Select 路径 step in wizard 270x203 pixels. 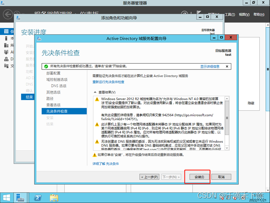[50, 99]
